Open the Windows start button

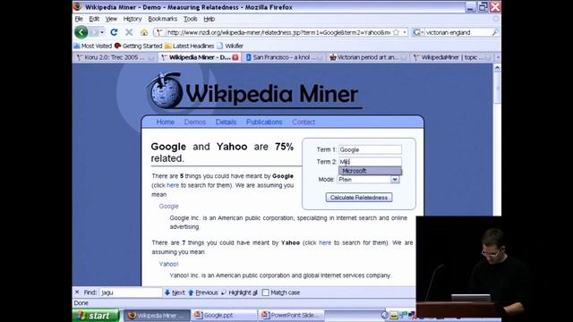pyautogui.click(x=96, y=316)
